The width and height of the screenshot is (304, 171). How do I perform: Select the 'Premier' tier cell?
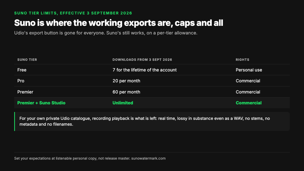point(25,92)
